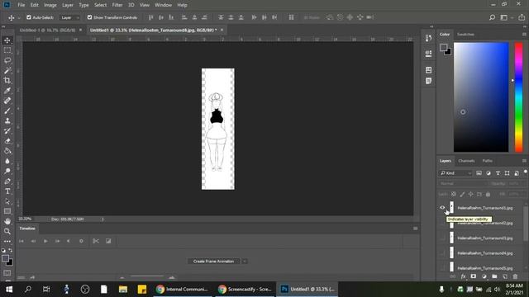Open the Window menu
This screenshot has width=529, height=297.
click(164, 5)
